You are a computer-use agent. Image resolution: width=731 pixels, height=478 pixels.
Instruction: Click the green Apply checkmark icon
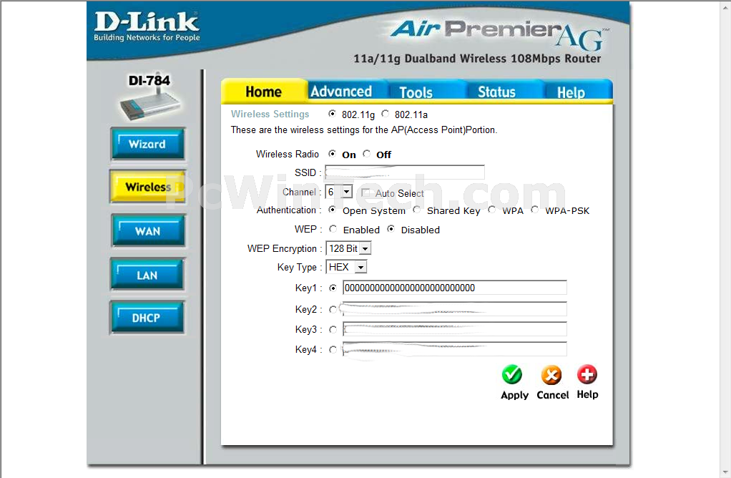pyautogui.click(x=512, y=375)
